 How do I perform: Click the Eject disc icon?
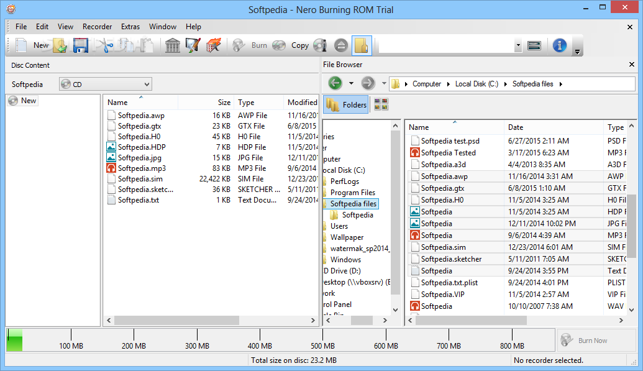pyautogui.click(x=340, y=45)
